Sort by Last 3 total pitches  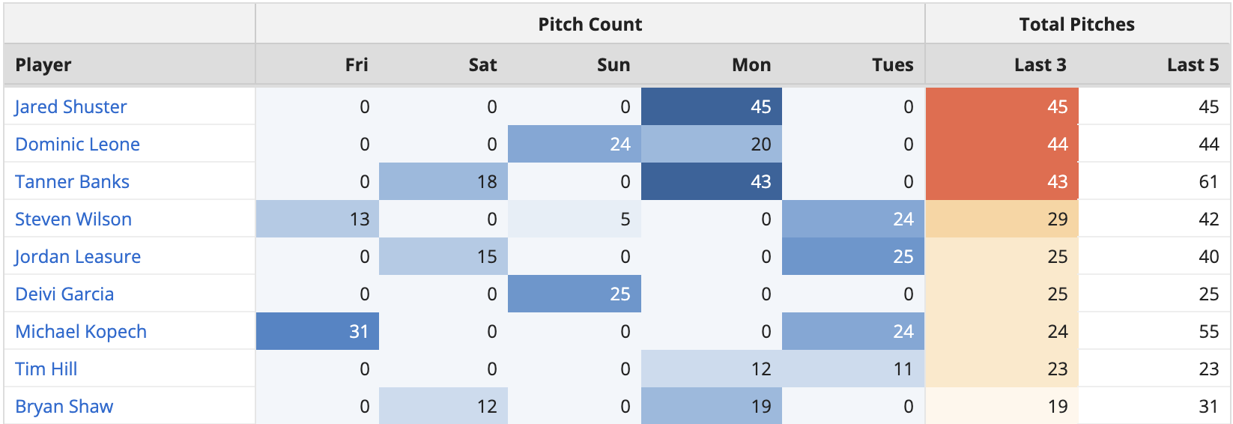[x=1040, y=65]
